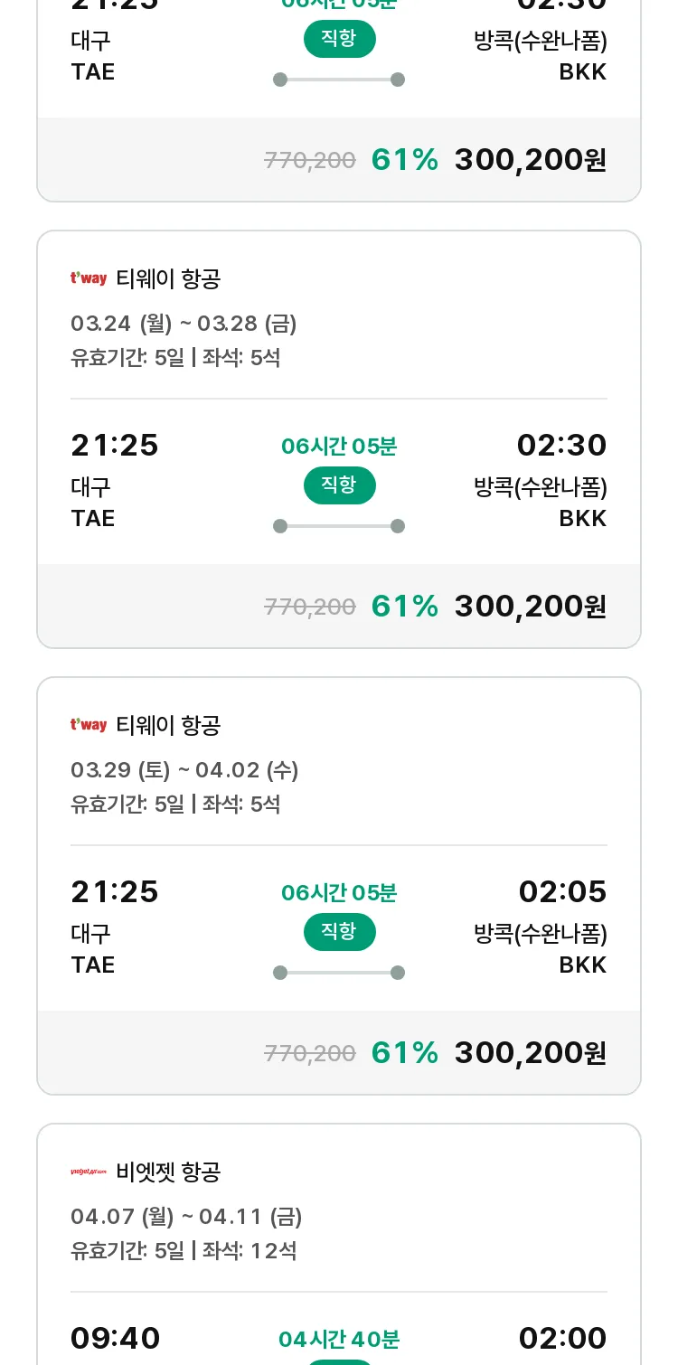Screen dimensions: 678x1365
Task: Tap the Vietjet Air logo
Action: tap(89, 1172)
